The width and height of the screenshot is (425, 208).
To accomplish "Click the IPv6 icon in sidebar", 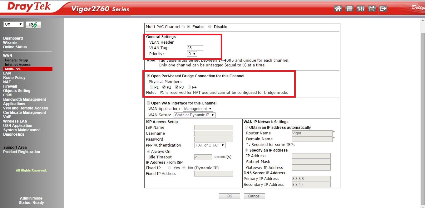I will click(x=33, y=25).
